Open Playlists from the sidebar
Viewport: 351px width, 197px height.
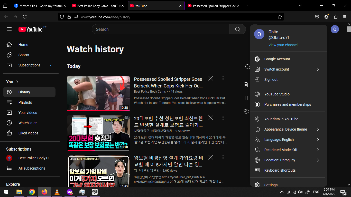coord(29,102)
